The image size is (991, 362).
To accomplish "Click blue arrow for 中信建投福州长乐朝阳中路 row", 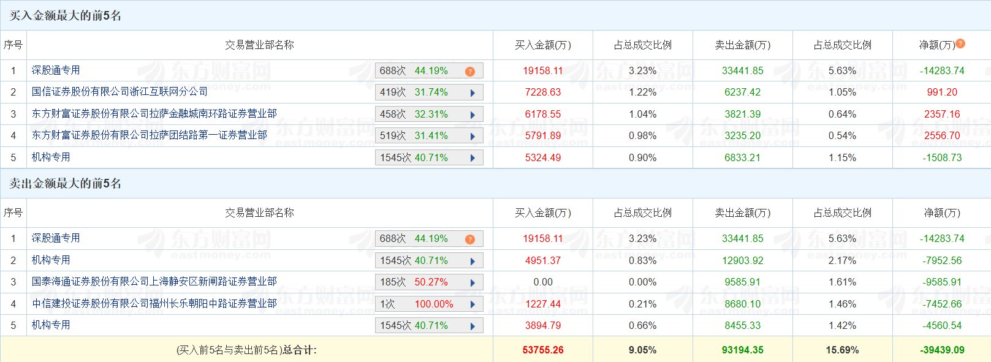I will point(473,304).
